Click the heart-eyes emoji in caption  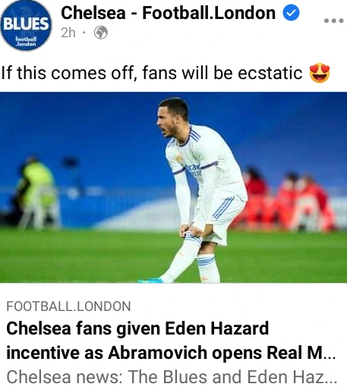(320, 73)
